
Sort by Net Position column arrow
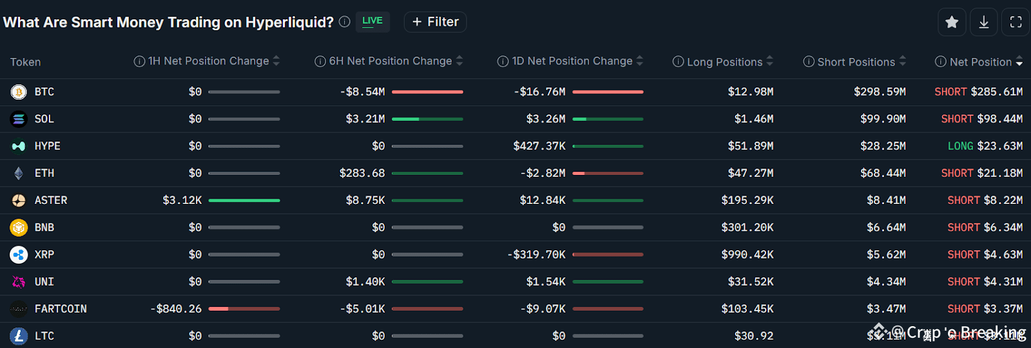click(x=1019, y=62)
